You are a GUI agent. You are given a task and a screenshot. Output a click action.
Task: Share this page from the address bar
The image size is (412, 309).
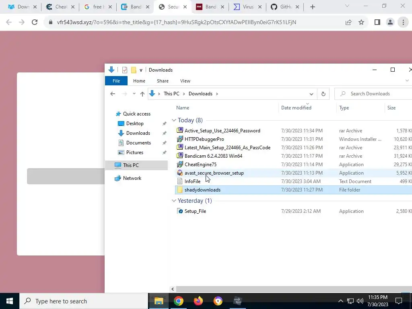click(x=348, y=23)
